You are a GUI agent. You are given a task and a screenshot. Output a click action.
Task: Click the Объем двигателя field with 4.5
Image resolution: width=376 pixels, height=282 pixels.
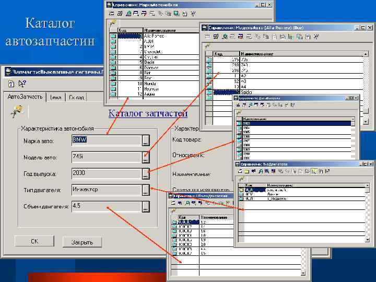point(106,206)
